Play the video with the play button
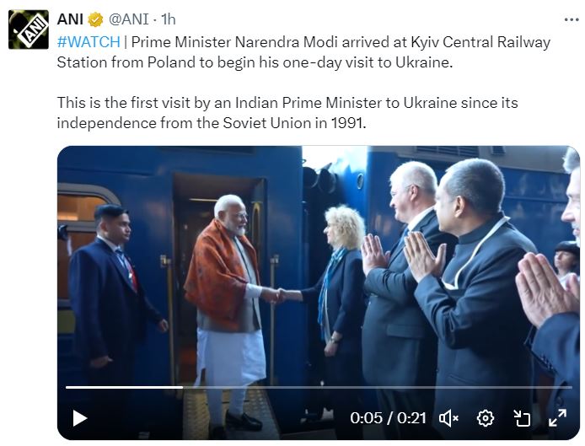This screenshot has height=446, width=585. click(x=79, y=418)
